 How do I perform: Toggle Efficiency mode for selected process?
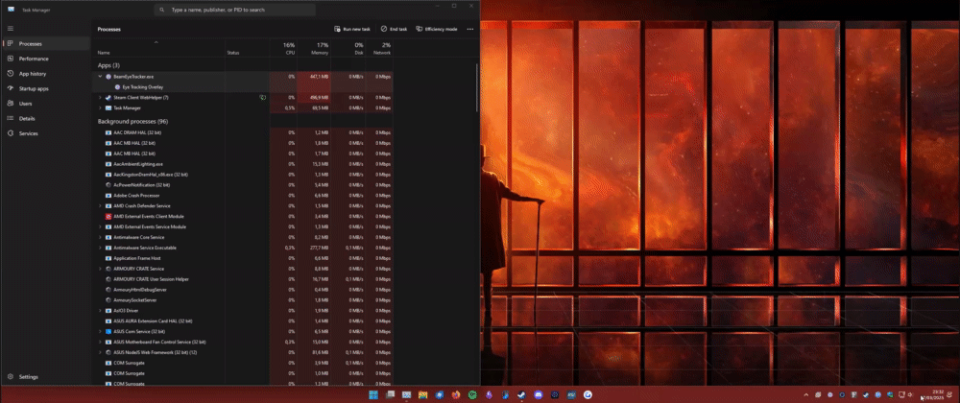[437, 29]
